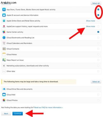Screen dimensions: 103x117
Task: Open Read our FAQ for more information
Action: coord(48,107)
